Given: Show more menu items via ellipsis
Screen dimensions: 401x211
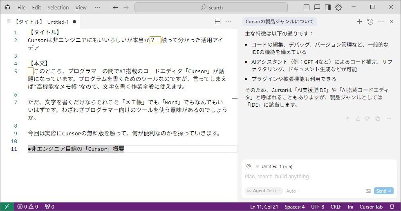Looking at the screenshot, I should 98,7.
